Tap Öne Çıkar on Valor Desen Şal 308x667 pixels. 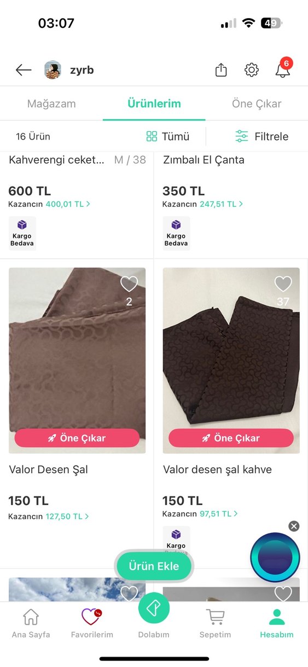(x=77, y=438)
